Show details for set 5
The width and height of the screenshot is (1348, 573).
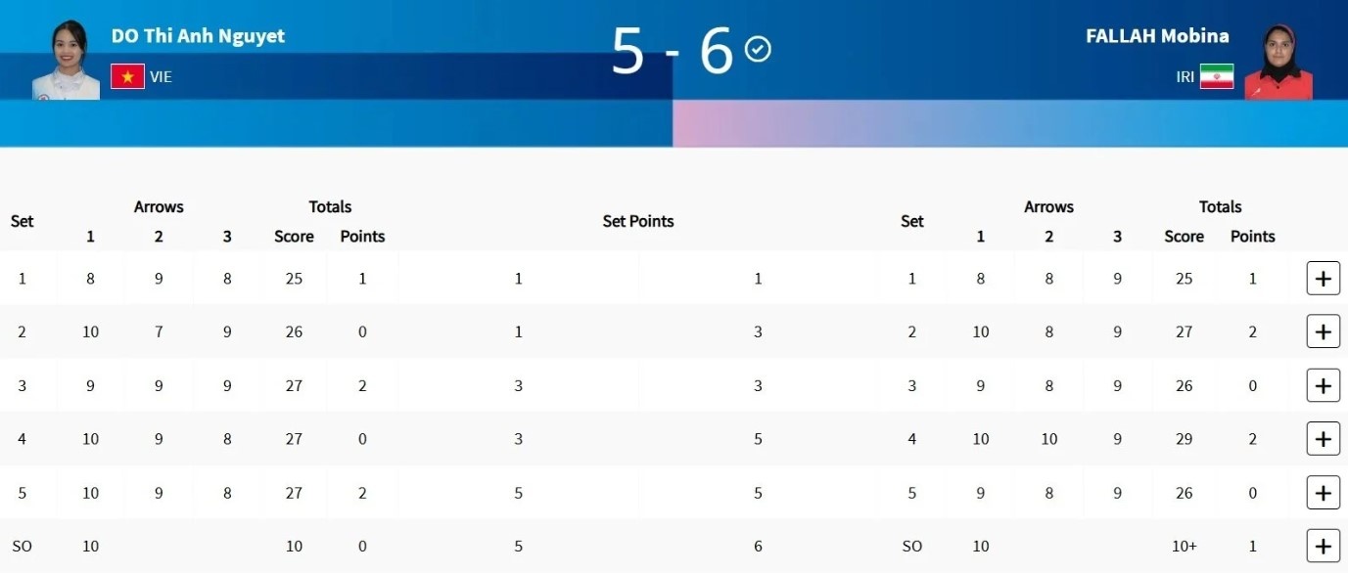[1323, 492]
